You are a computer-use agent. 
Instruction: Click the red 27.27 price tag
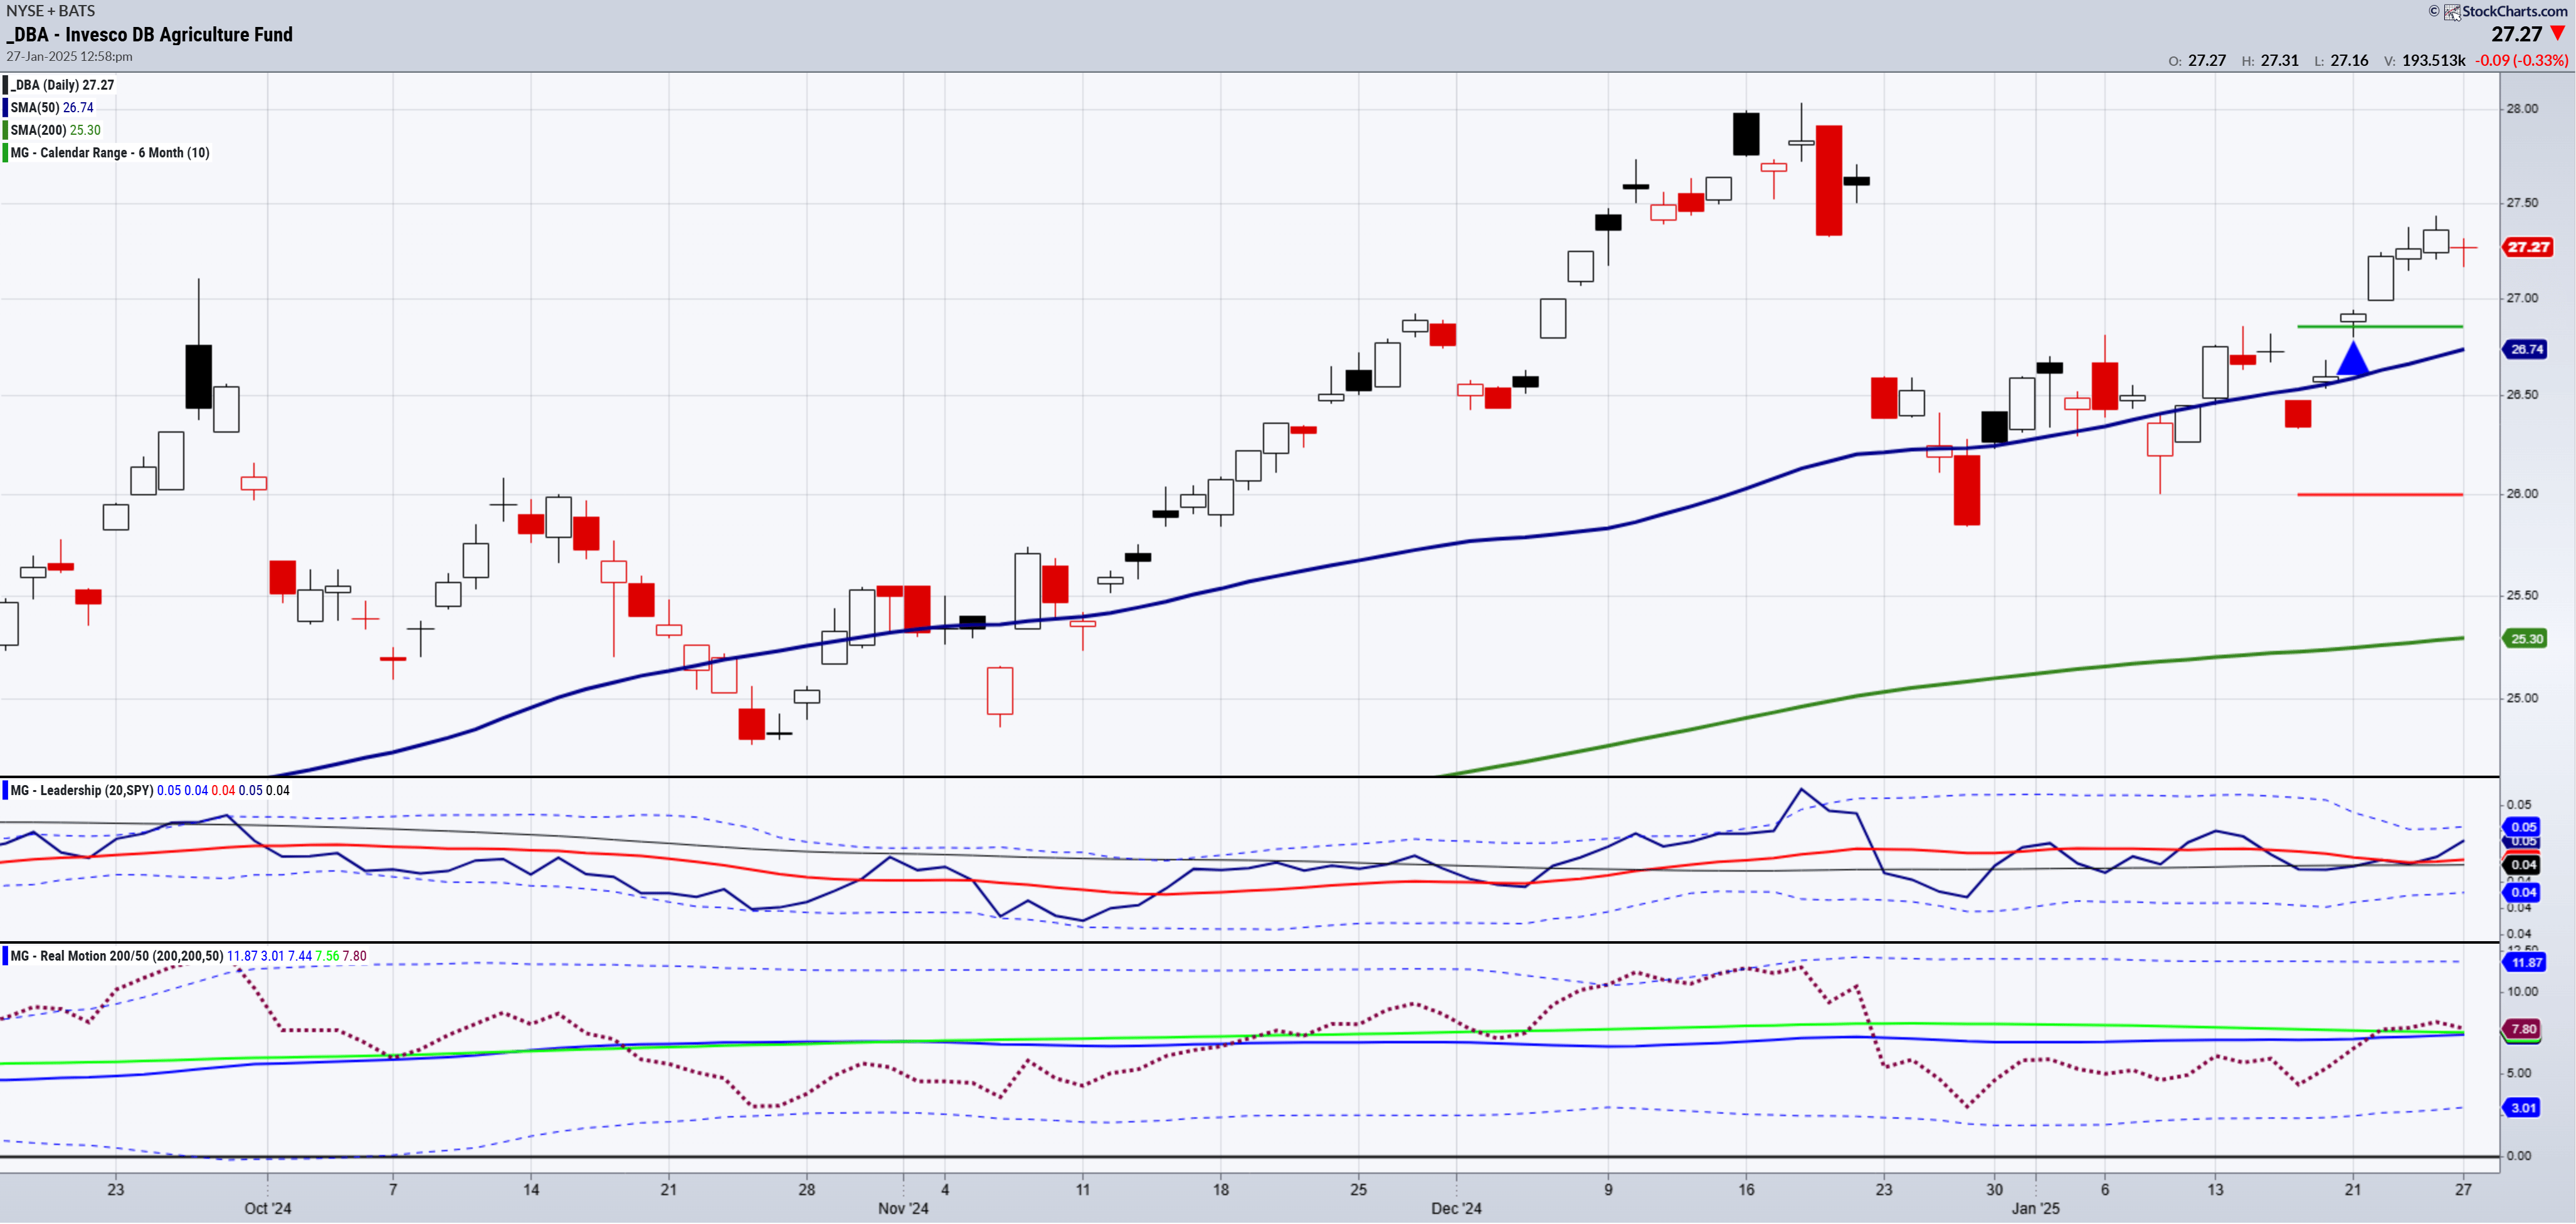pos(2527,247)
